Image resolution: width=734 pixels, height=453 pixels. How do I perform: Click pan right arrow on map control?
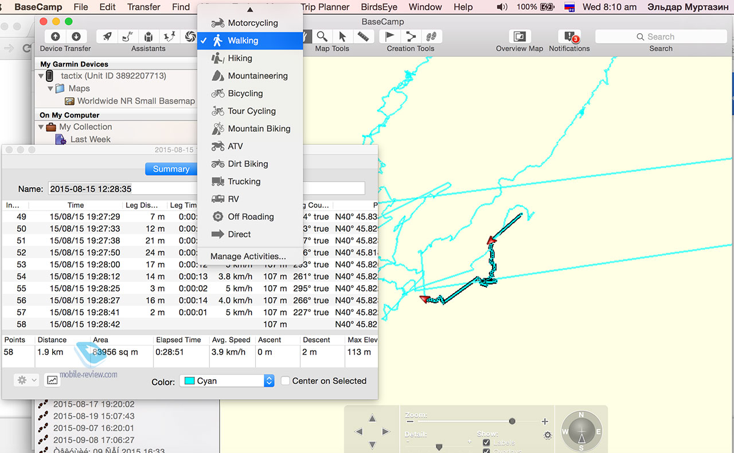(385, 431)
